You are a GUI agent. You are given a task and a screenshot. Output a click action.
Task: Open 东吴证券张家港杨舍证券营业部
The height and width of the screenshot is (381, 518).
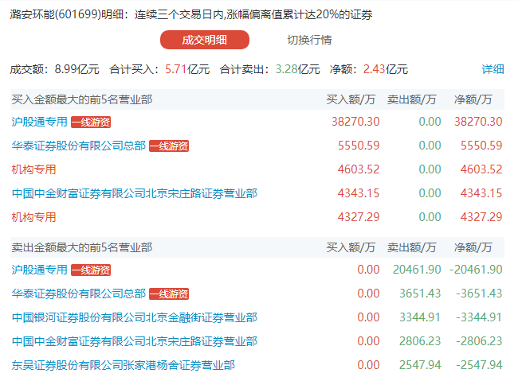[x=124, y=365]
